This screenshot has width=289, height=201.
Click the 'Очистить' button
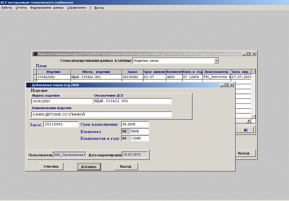tap(52, 167)
